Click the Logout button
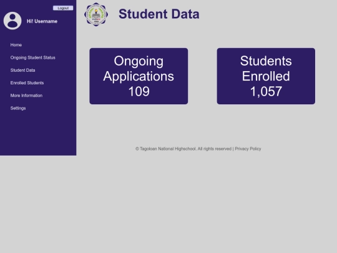 63,8
